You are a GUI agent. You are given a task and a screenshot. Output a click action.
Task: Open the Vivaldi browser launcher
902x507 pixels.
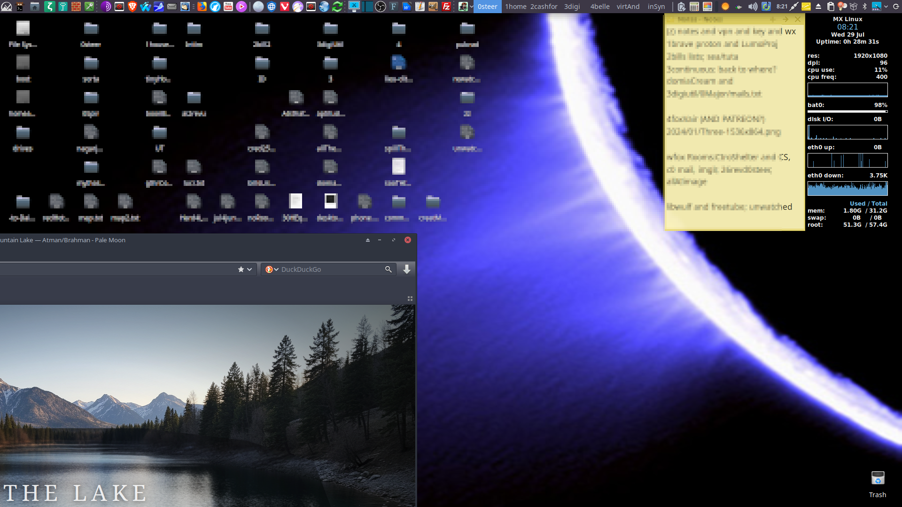(285, 7)
